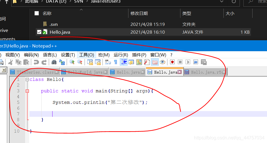Switch to the Hello.java.r5 tab

pyautogui.click(x=205, y=72)
